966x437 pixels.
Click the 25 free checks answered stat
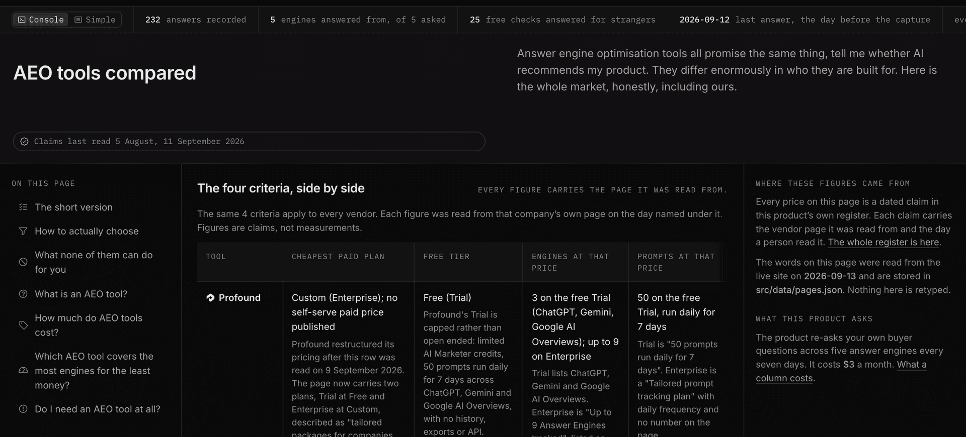[562, 20]
